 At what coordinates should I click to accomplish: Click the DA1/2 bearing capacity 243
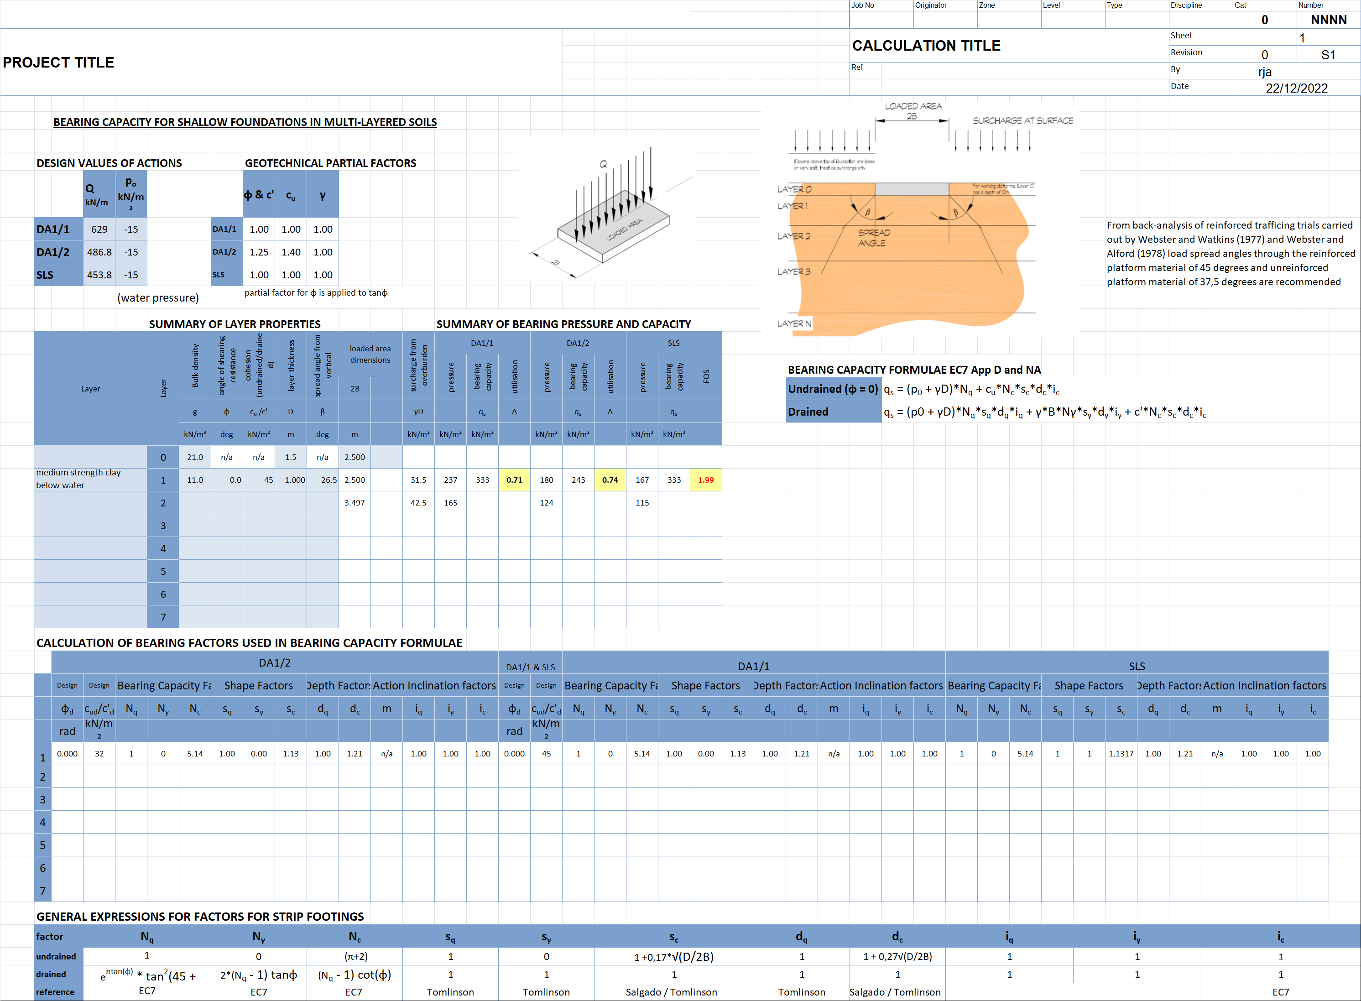click(578, 480)
